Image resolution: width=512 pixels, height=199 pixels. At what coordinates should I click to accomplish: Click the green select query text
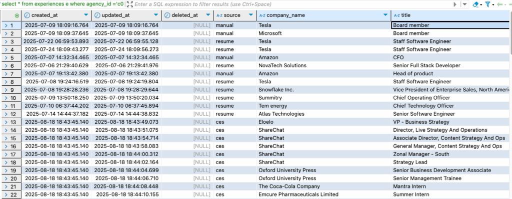click(63, 4)
